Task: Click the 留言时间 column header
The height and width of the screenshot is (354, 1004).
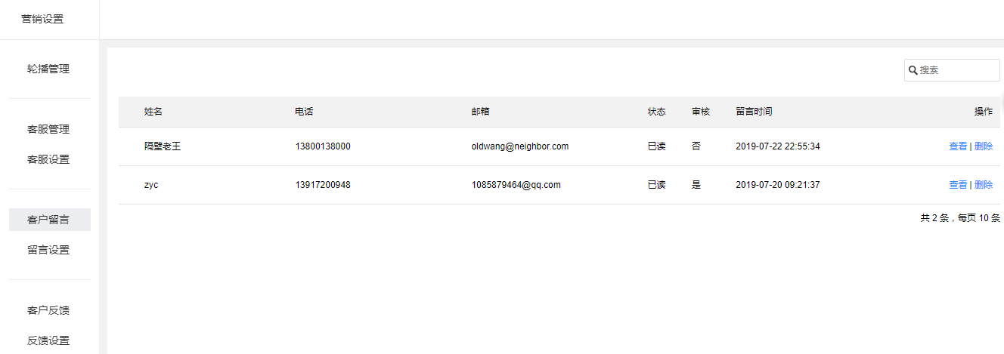Action: pos(754,112)
